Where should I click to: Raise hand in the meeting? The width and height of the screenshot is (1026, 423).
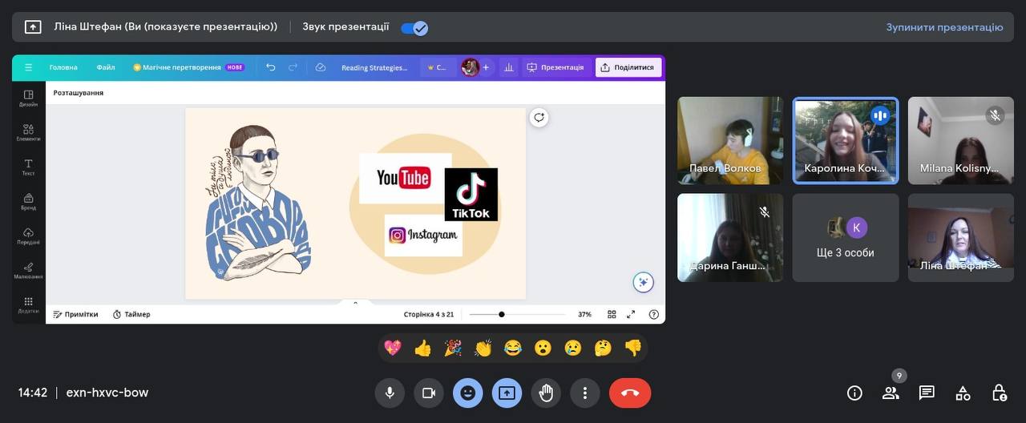click(x=546, y=393)
